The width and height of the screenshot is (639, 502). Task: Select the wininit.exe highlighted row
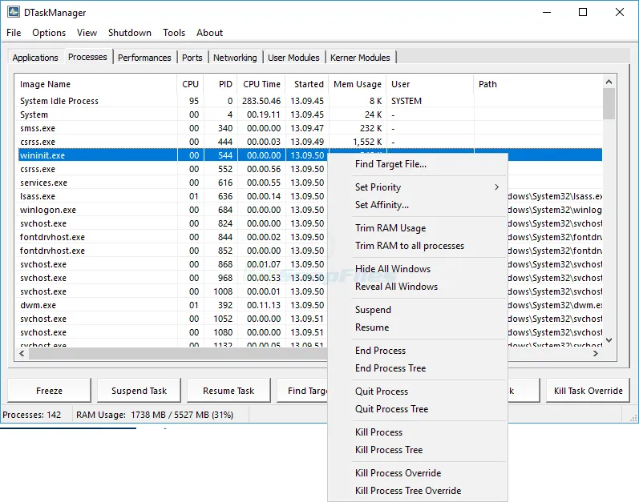173,155
